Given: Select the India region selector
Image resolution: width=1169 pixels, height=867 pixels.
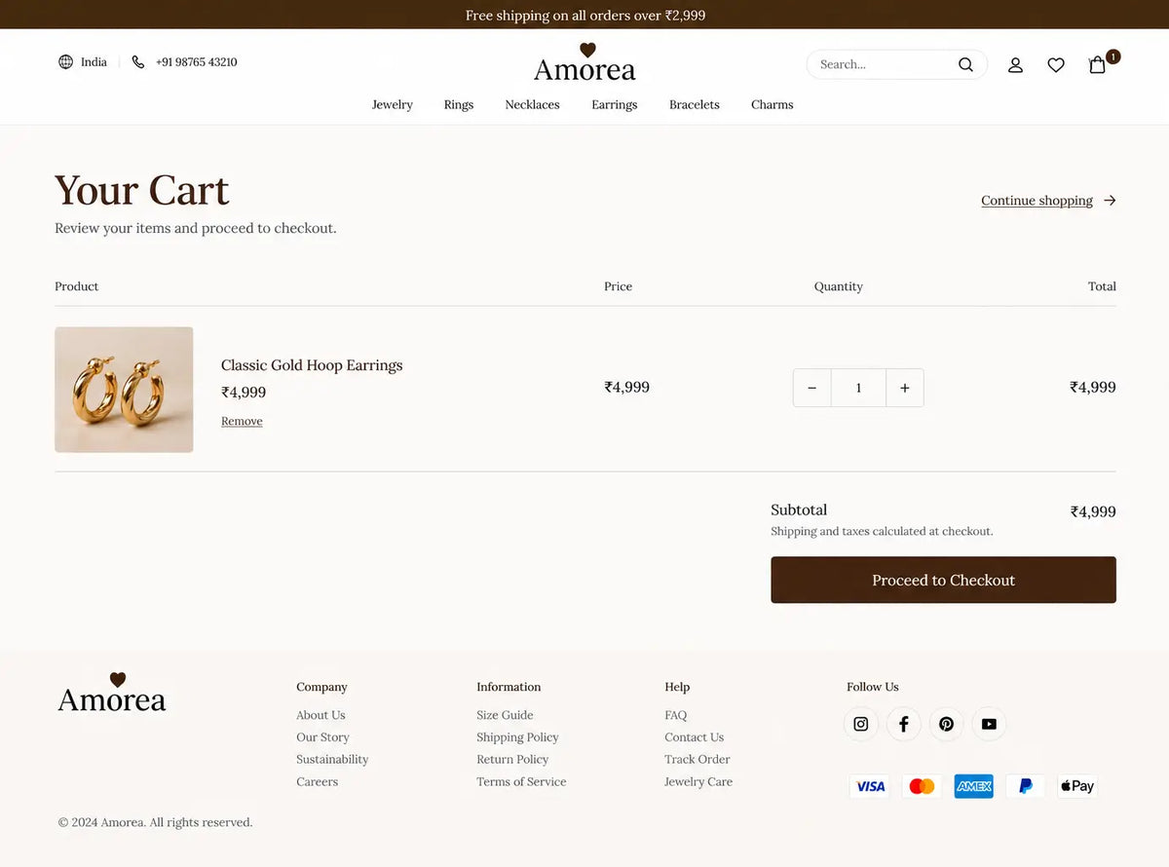Looking at the screenshot, I should [94, 61].
